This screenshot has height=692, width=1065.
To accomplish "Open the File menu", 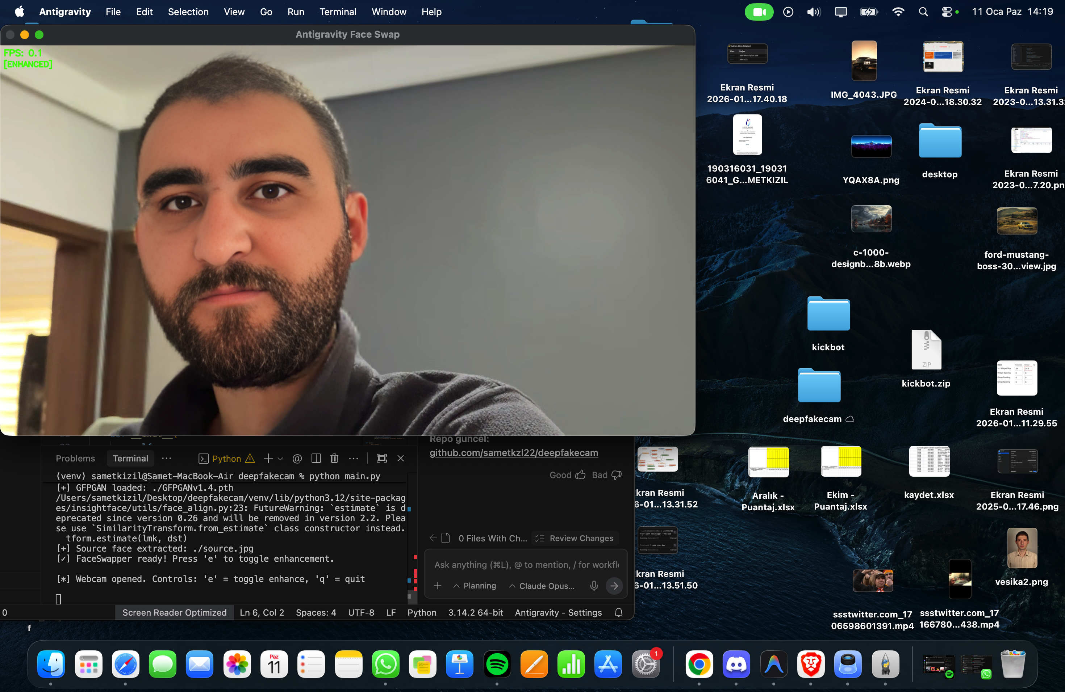I will coord(113,12).
